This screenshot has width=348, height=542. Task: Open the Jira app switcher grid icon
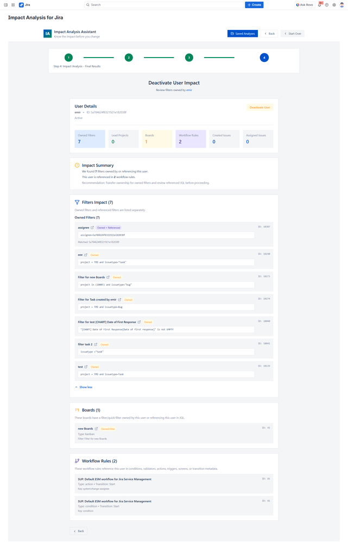click(13, 5)
